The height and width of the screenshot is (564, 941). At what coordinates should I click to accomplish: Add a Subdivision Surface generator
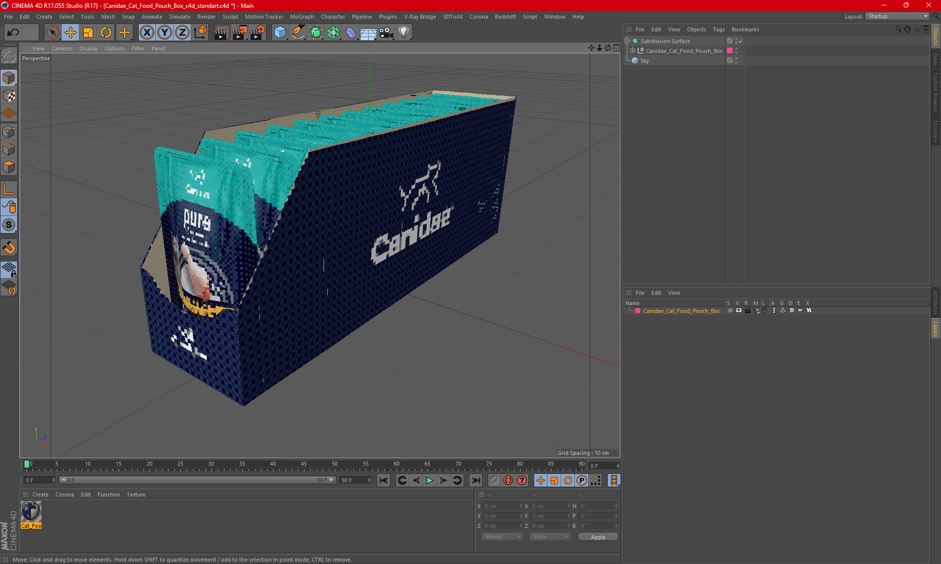(316, 33)
